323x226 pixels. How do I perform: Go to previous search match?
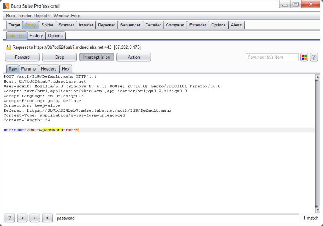click(22, 218)
